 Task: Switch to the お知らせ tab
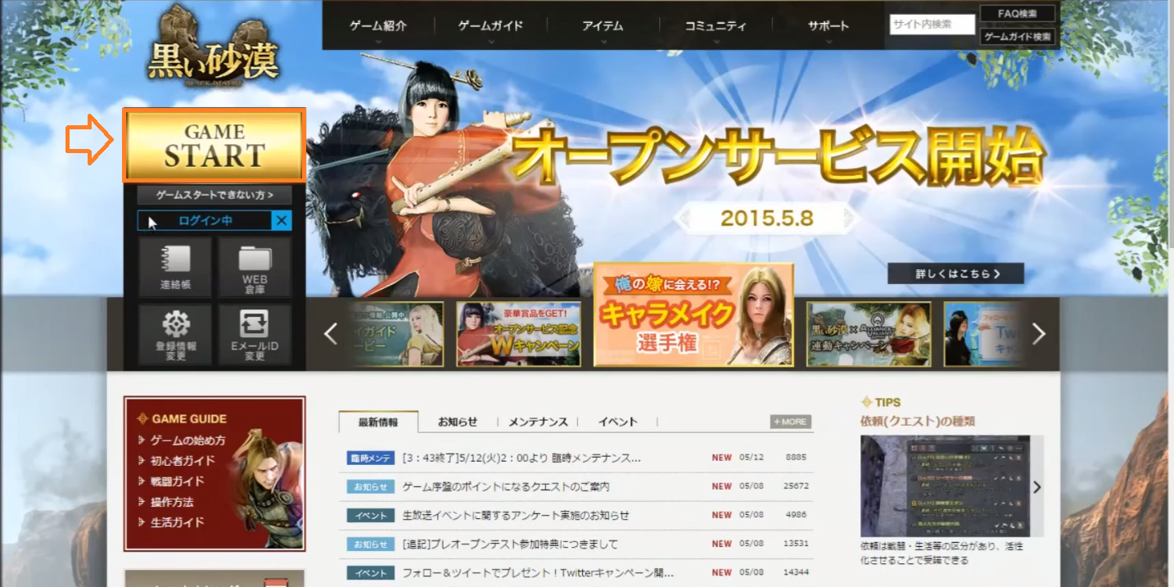458,422
